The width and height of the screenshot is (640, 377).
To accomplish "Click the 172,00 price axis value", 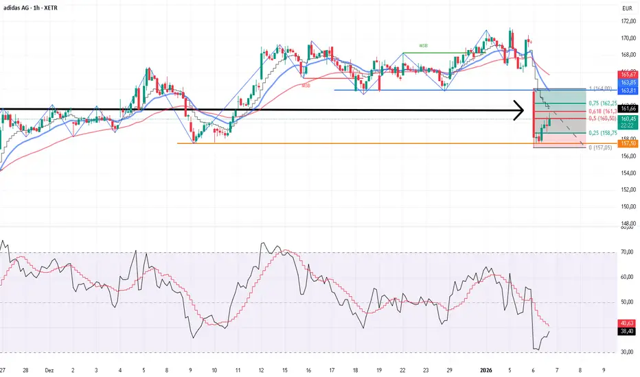I will coord(628,21).
